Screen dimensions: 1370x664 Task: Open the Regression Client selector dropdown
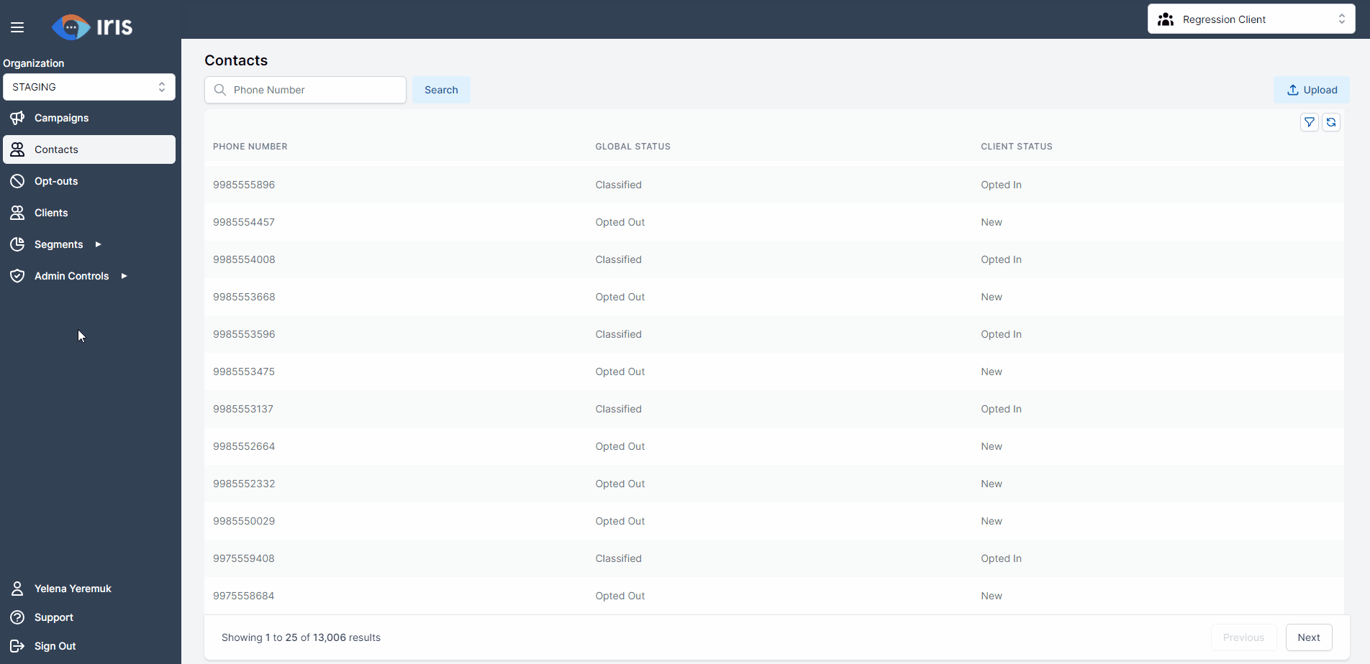(1251, 19)
